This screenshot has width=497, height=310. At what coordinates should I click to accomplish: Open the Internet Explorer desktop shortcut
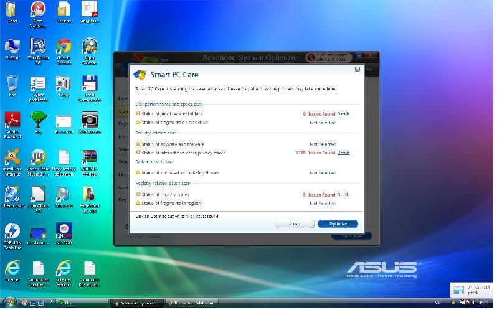click(64, 273)
